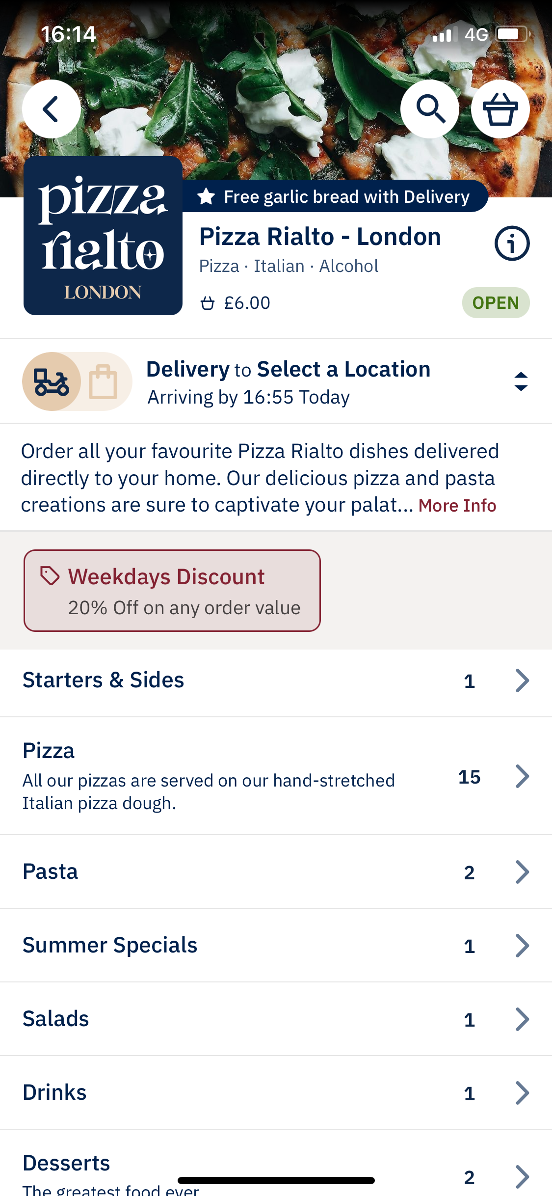The image size is (552, 1196).
Task: Tap the £6.00 minimum basket icon
Action: pos(208,303)
